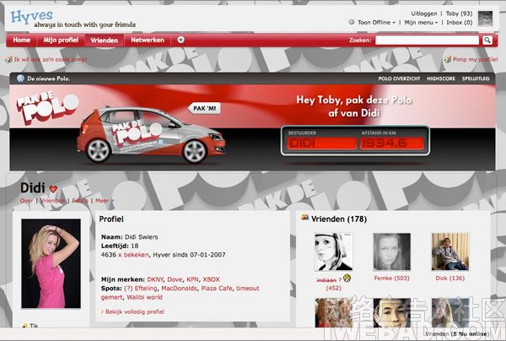Click the smiley icon beside indiaan
Viewport: 506px width, 341px height.
[347, 278]
